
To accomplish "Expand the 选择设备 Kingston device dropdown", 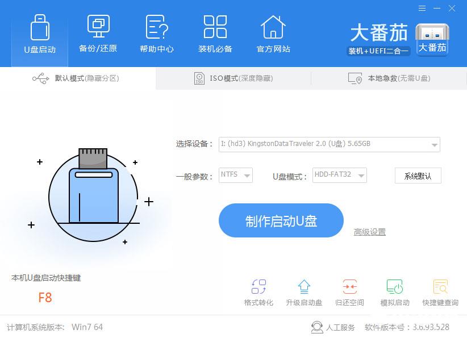I will click(329, 144).
